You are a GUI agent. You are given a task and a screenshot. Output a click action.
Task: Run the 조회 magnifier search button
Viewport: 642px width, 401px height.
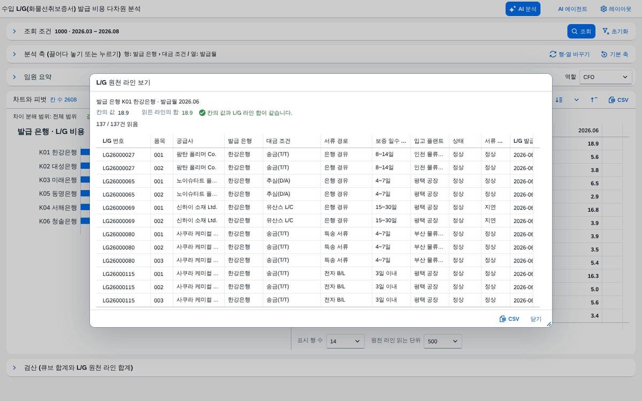(x=581, y=31)
